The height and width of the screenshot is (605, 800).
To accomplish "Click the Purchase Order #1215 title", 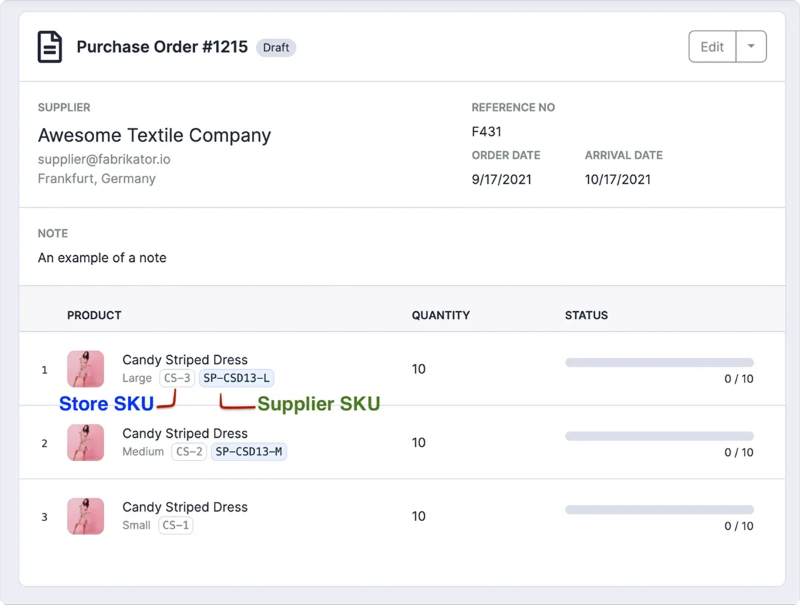I will tap(162, 47).
